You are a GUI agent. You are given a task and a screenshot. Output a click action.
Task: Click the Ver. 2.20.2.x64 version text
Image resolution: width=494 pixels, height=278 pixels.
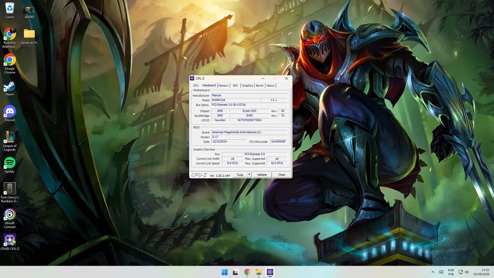[220, 175]
